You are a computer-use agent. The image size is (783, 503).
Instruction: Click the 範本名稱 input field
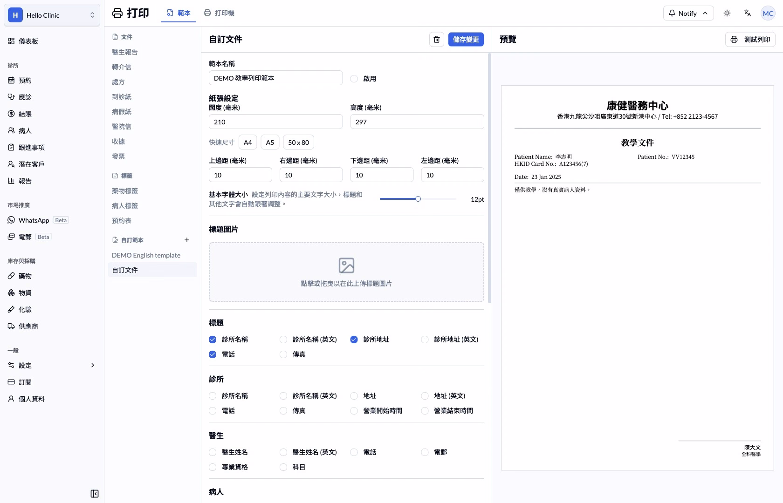tap(275, 78)
